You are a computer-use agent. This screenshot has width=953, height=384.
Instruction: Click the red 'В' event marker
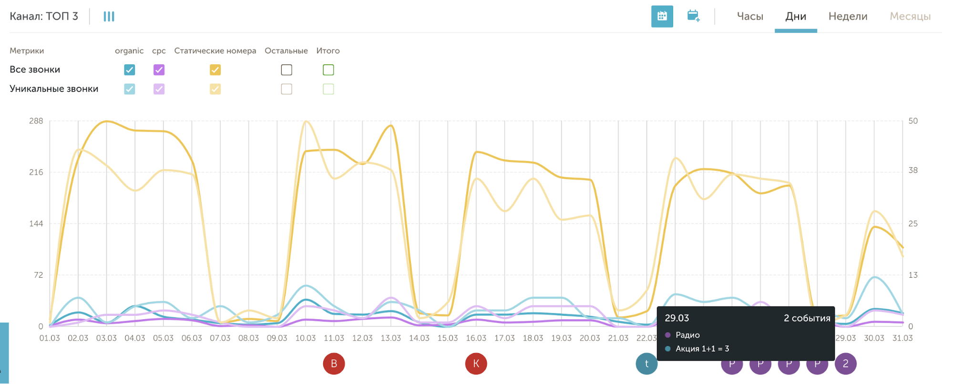334,364
